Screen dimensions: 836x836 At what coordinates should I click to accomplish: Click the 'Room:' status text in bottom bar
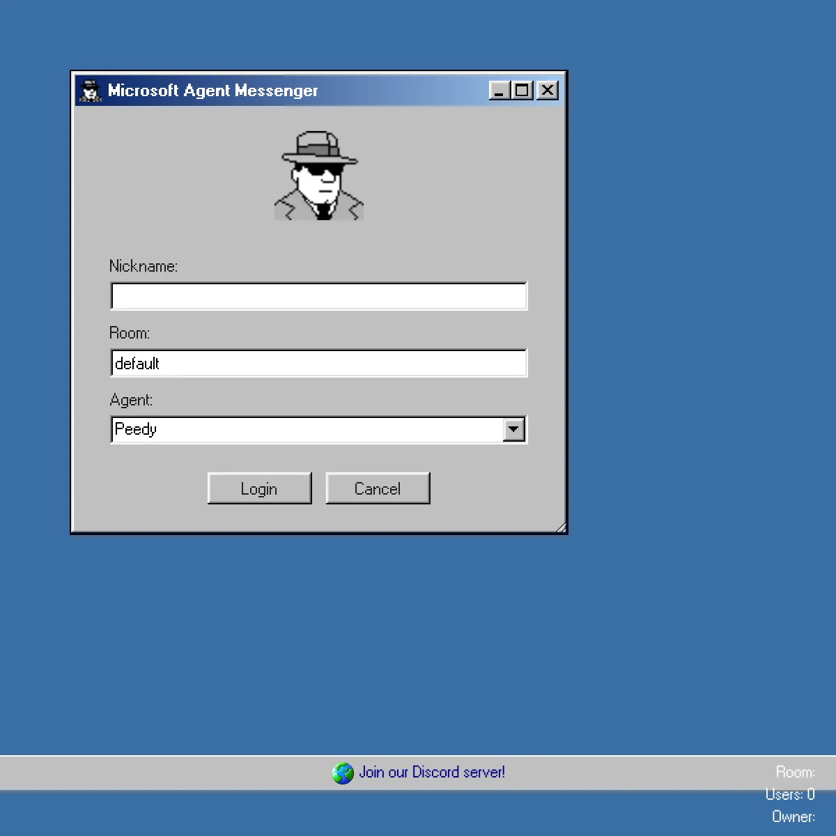(796, 772)
